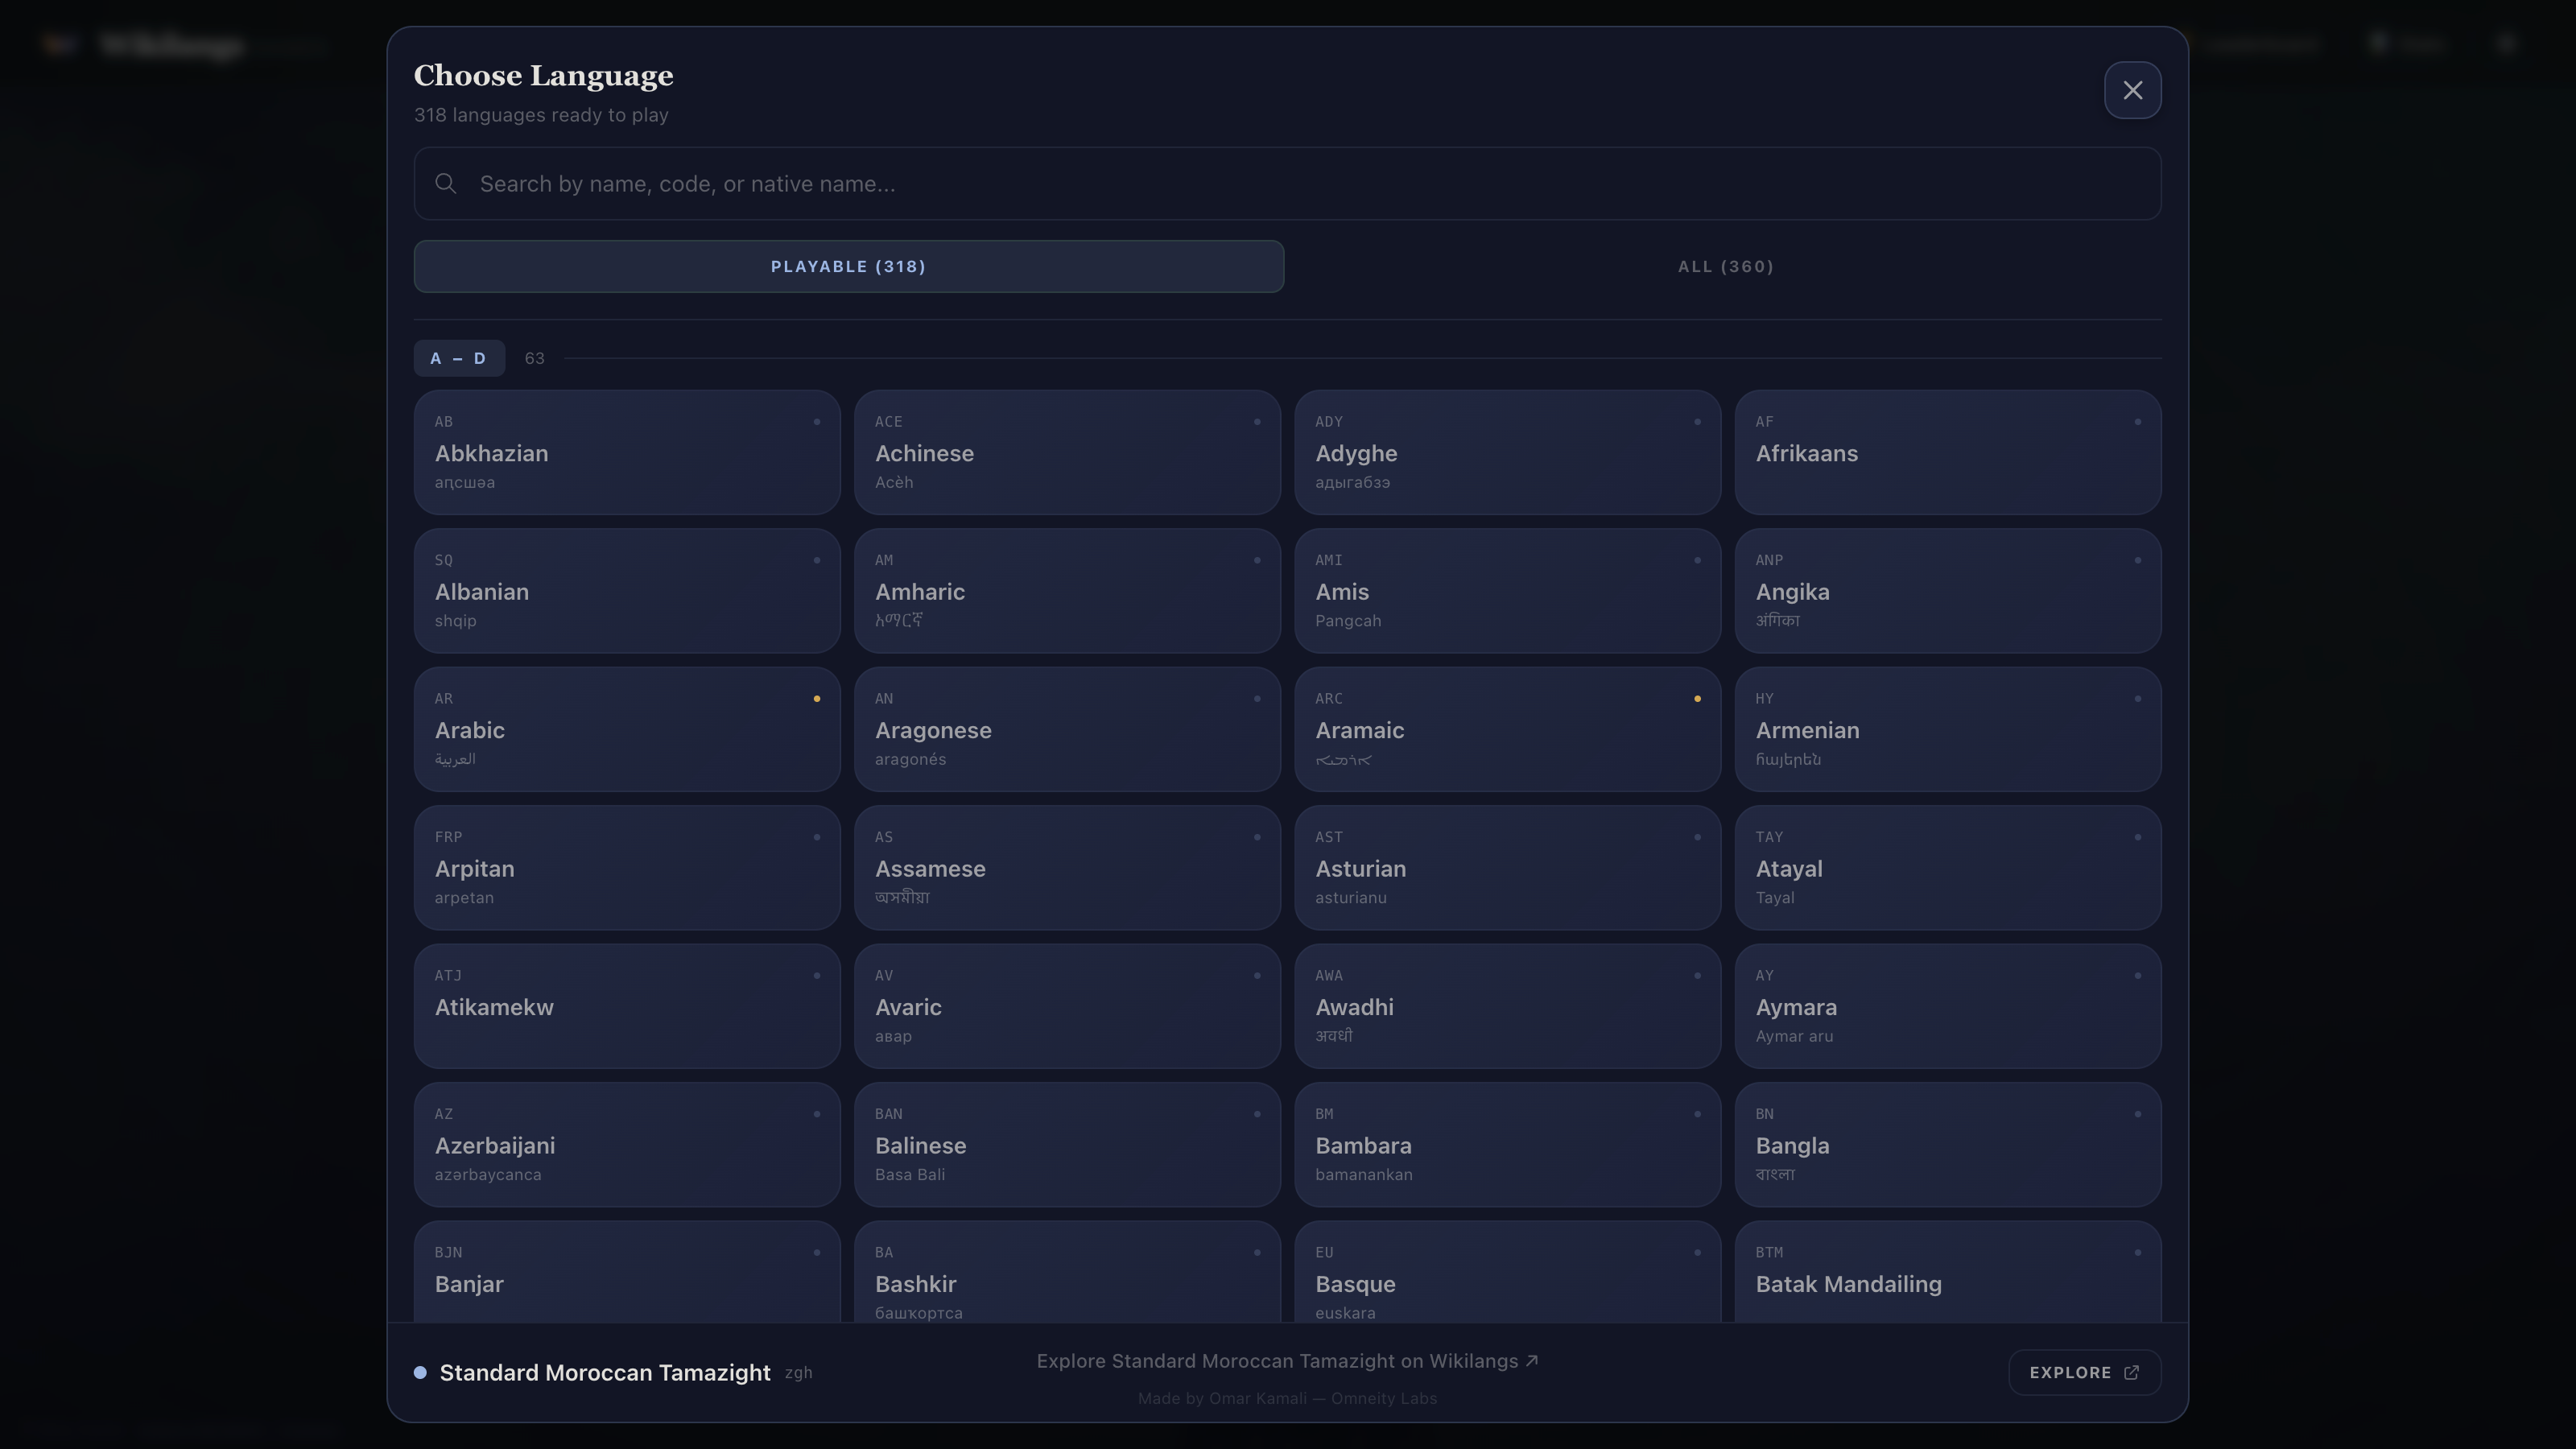Close the Choose Language dialog
Screen dimensions: 2576x1449
(x=2132, y=90)
